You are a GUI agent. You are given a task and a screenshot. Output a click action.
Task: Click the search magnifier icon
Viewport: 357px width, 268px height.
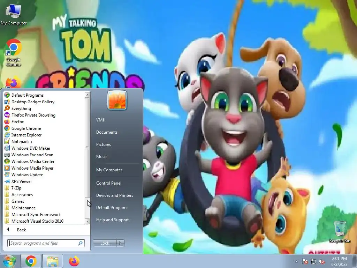coord(81,243)
